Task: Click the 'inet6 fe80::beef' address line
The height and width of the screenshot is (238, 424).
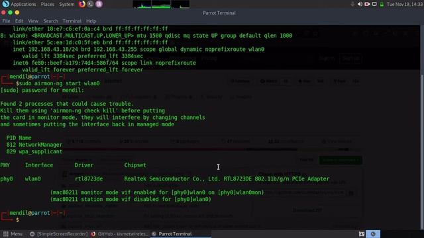Action: (x=105, y=63)
